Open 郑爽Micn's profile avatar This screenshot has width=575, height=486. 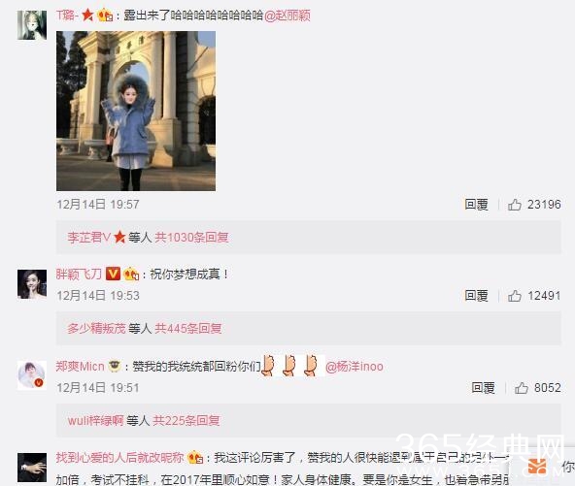coord(32,375)
